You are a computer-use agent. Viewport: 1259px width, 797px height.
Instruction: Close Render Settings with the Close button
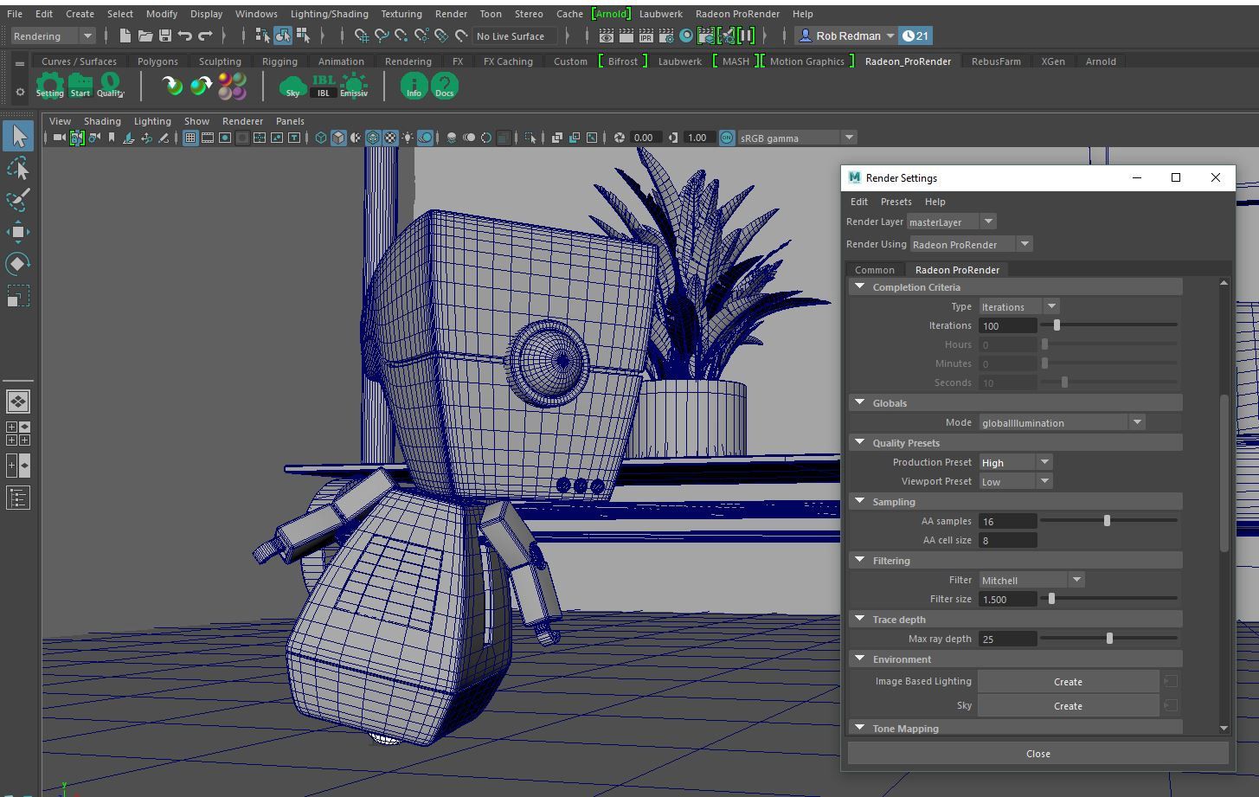pos(1037,753)
